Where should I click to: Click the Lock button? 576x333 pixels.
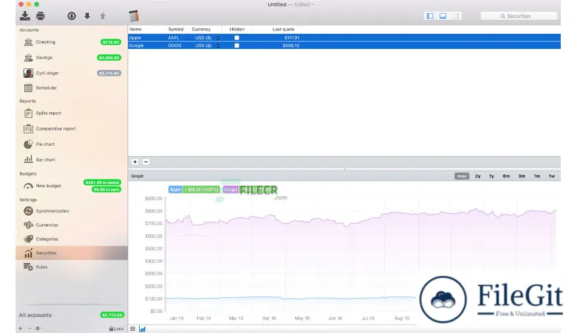[x=116, y=329]
